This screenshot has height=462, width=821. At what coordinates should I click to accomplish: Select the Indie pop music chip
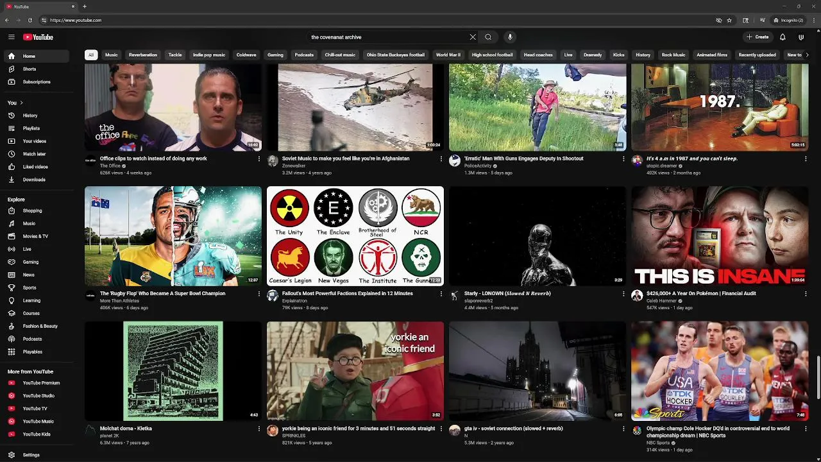click(209, 55)
